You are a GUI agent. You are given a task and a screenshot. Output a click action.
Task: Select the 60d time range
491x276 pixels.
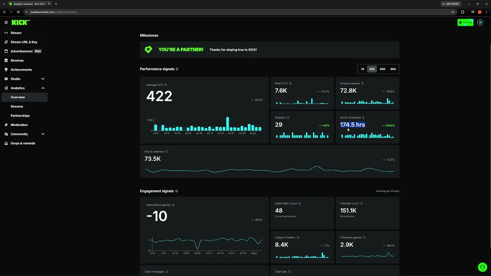[x=382, y=69]
